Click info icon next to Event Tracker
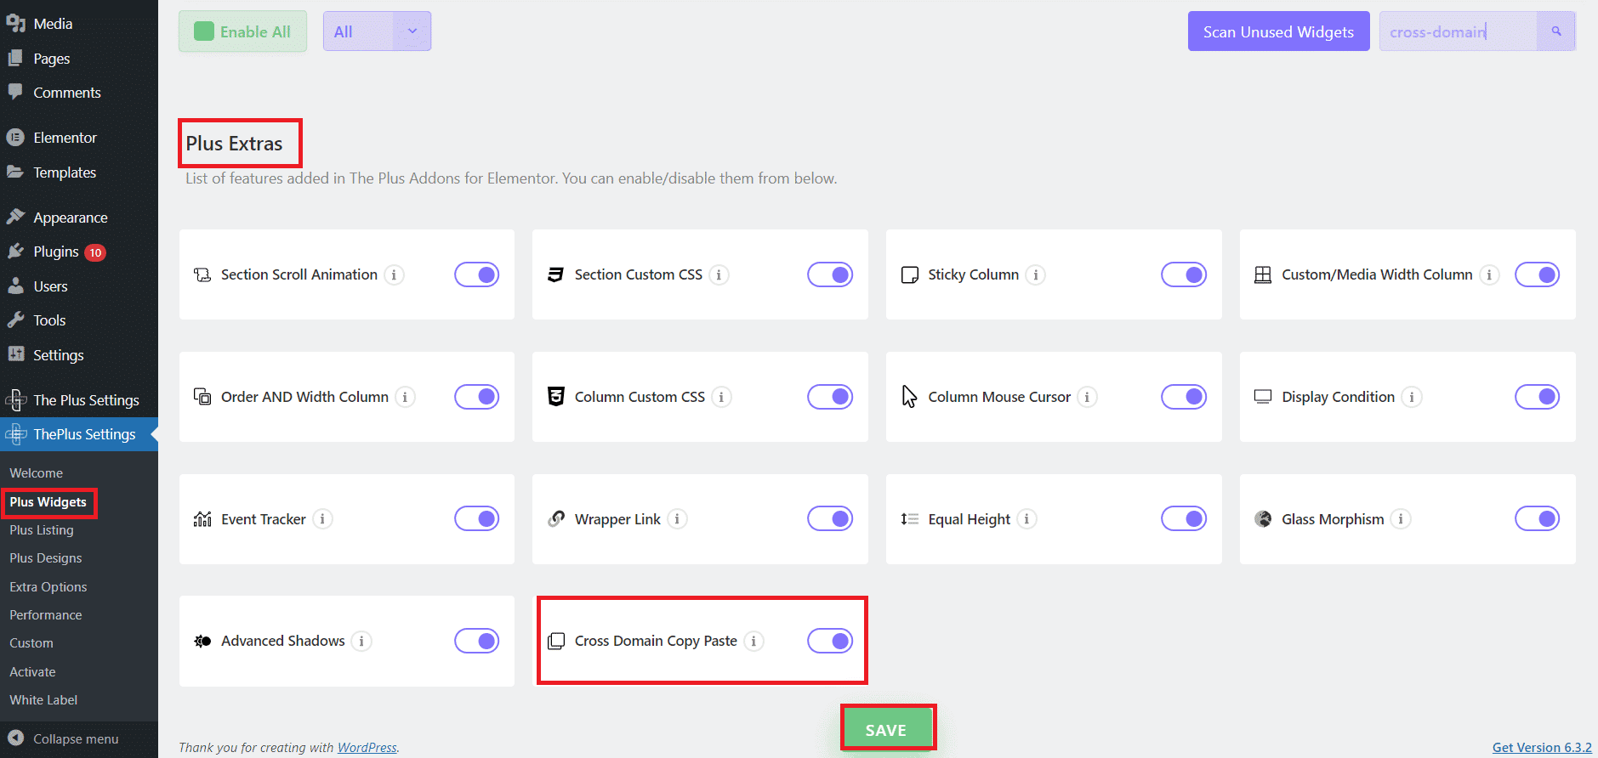This screenshot has width=1598, height=758. click(322, 519)
